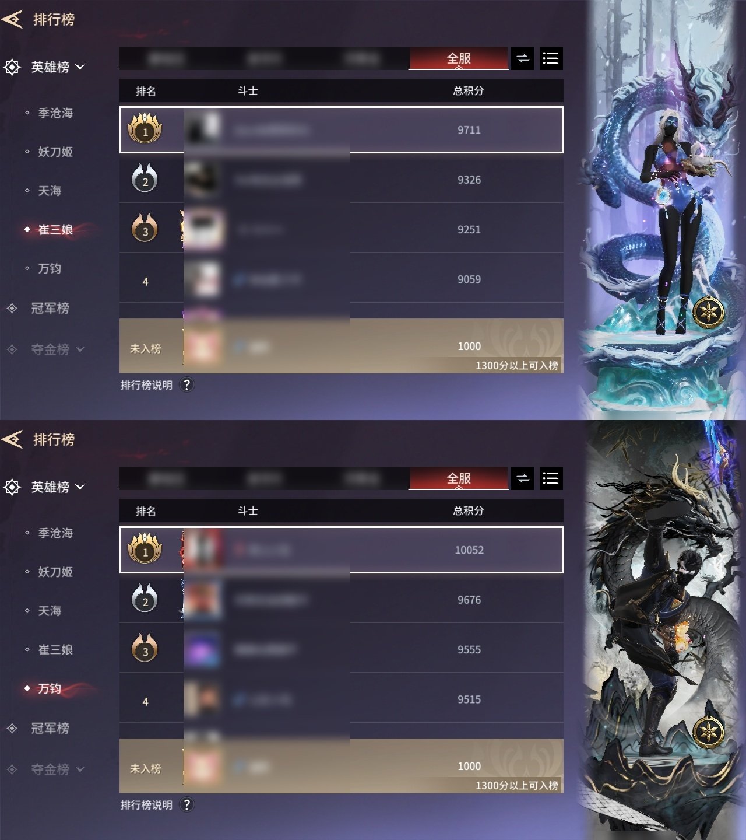Click the silver rank 2 medal beside score 9676
The image size is (746, 840).
point(145,599)
